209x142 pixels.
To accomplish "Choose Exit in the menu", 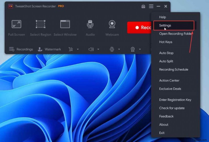I will pos(162,133).
